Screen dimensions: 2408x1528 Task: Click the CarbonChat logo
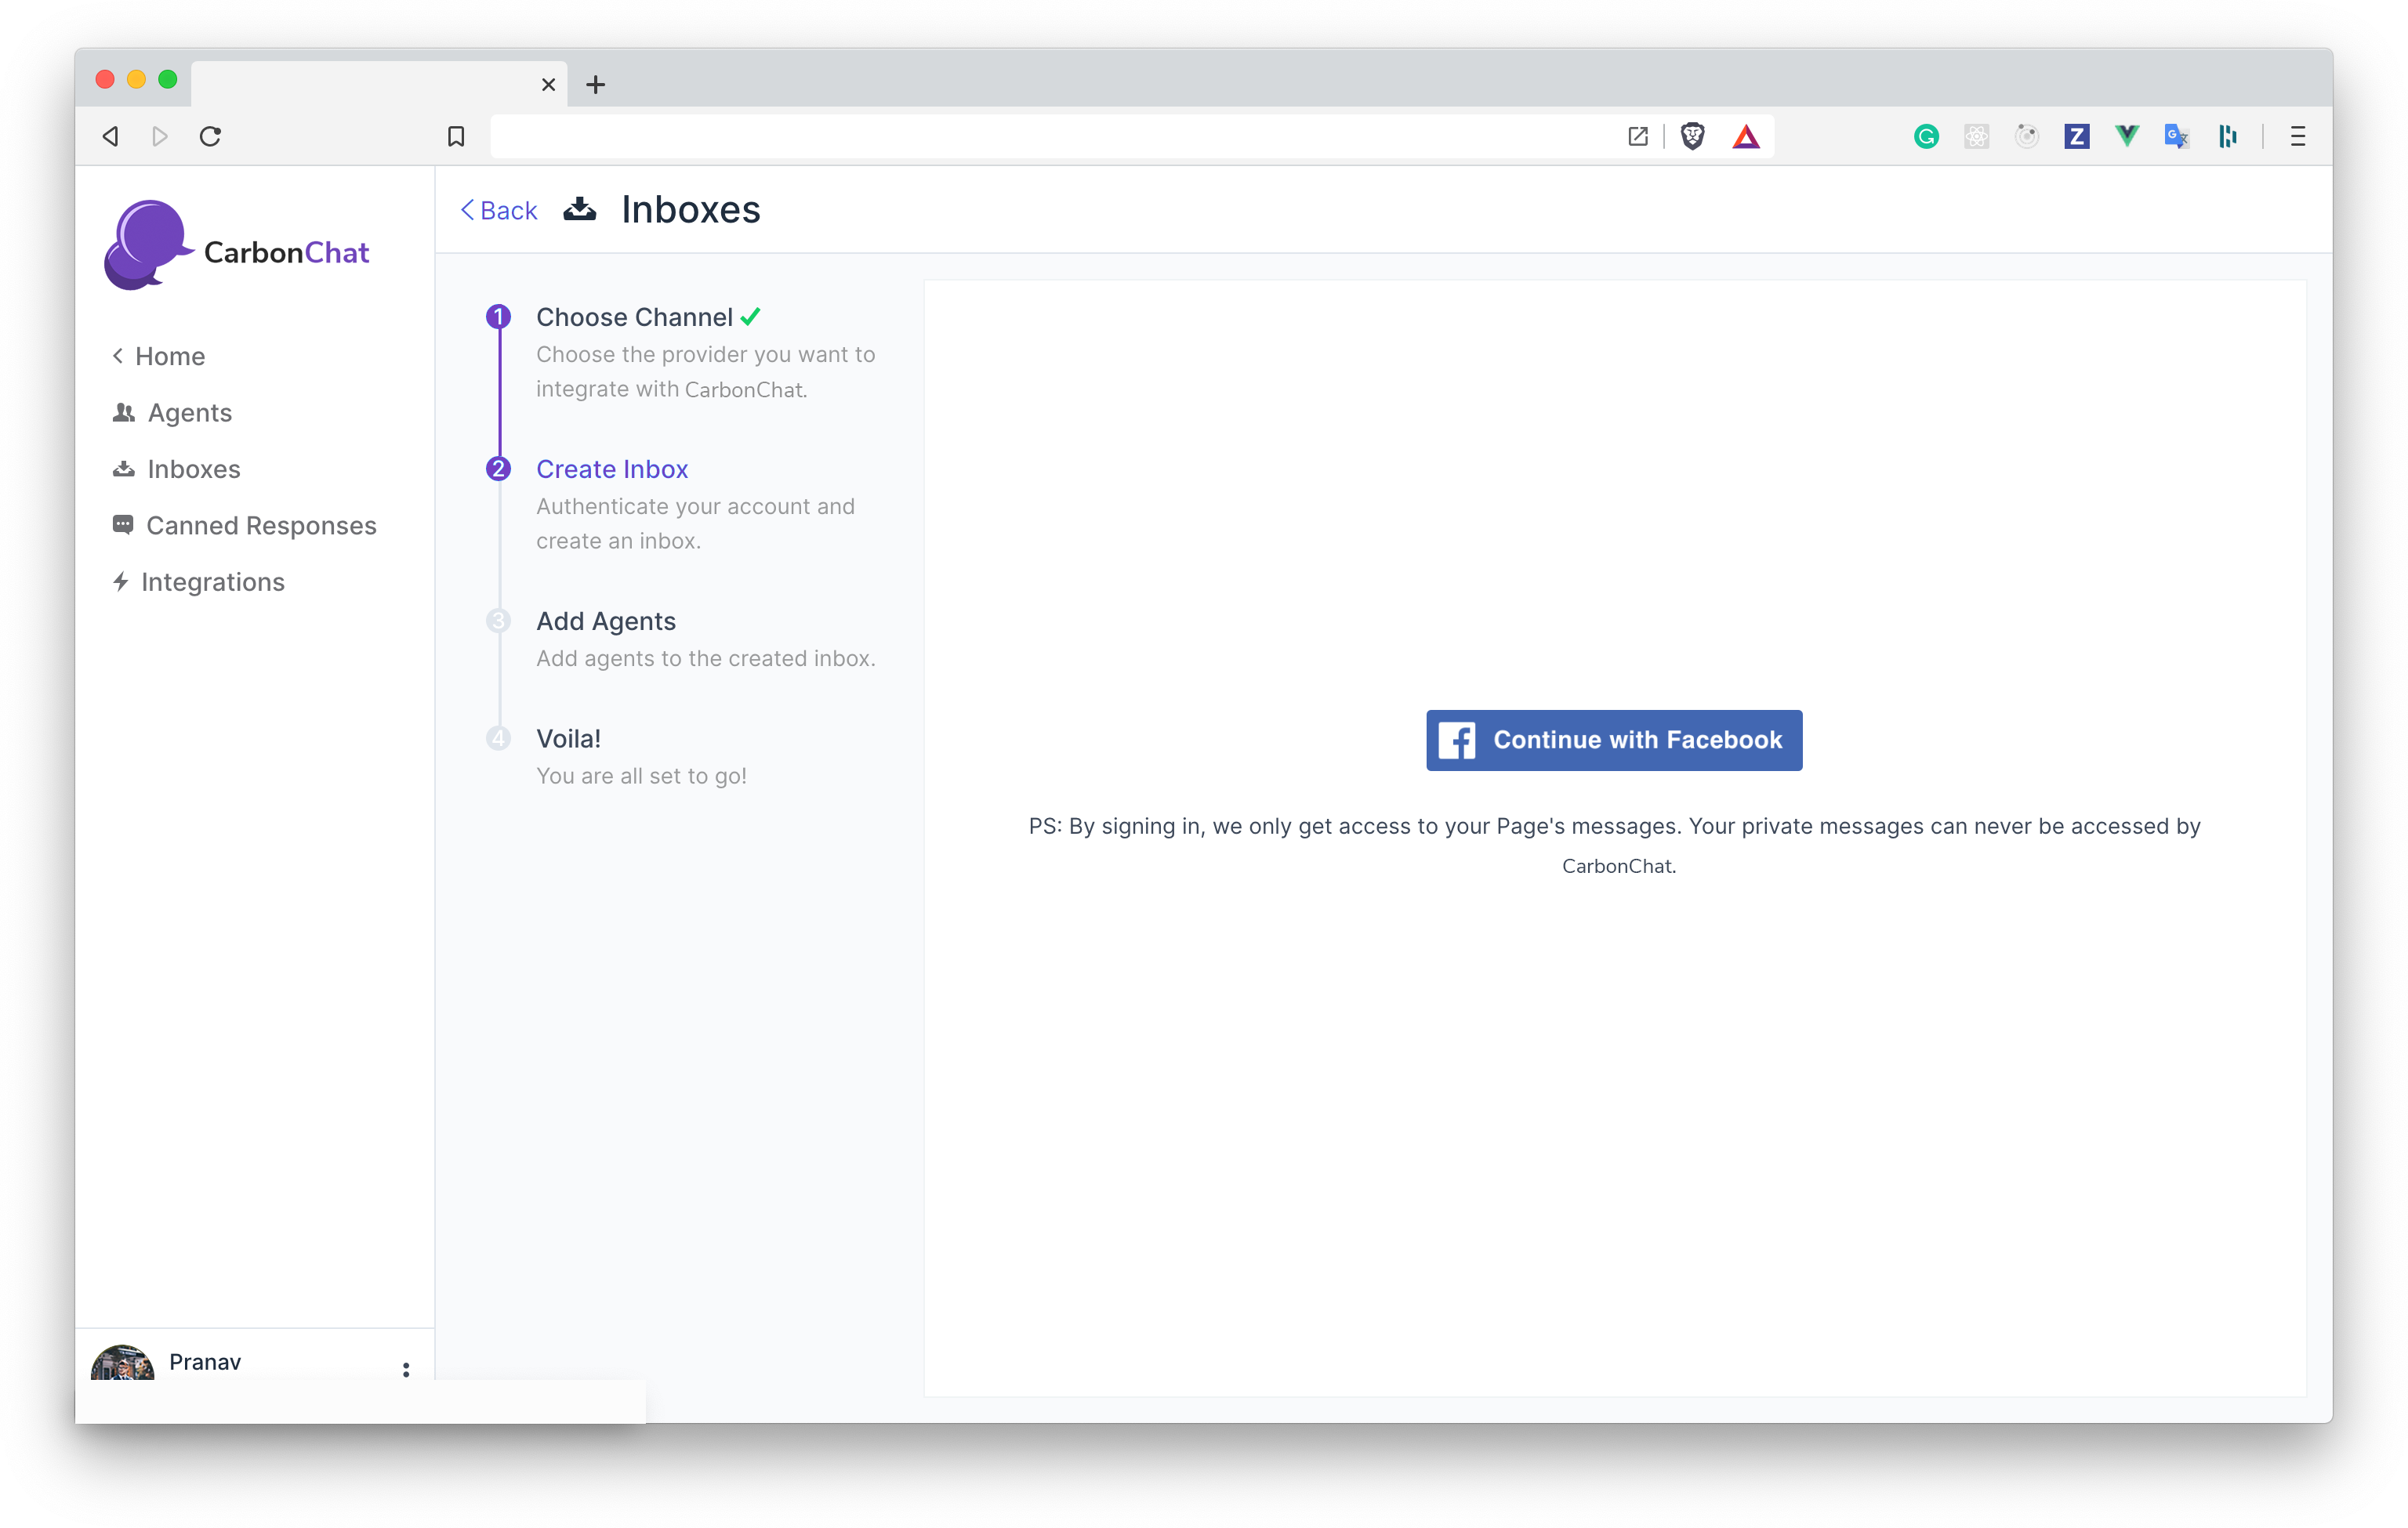pyautogui.click(x=237, y=248)
